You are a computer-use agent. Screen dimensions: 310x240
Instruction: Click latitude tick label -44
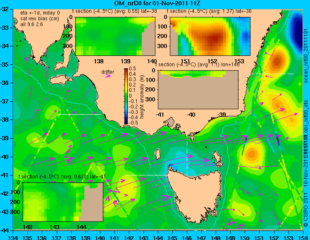point(5,230)
